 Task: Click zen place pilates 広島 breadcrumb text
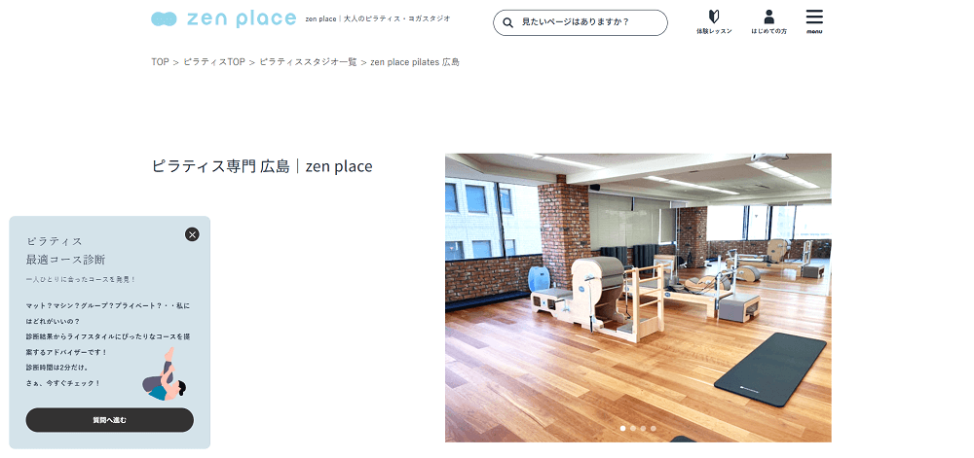pyautogui.click(x=415, y=62)
